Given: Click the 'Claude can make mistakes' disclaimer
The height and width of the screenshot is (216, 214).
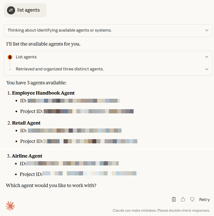Looking at the screenshot, I should point(161,210).
